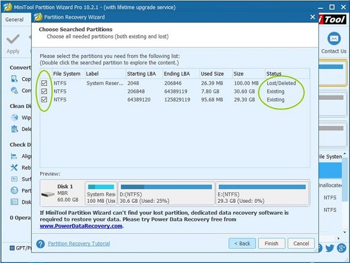Select the Lost/Deleted status cell
This screenshot has width=350, height=263.
[281, 83]
